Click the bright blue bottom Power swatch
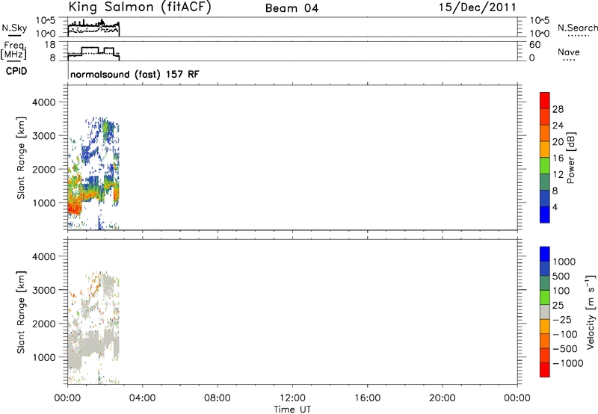 (545, 214)
